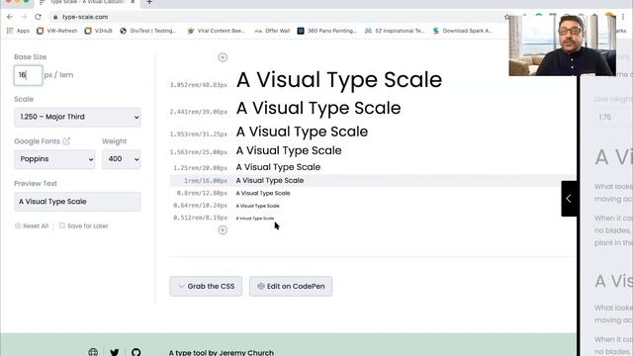The width and height of the screenshot is (633, 356).
Task: Click Edit on CodePen button
Action: [291, 286]
